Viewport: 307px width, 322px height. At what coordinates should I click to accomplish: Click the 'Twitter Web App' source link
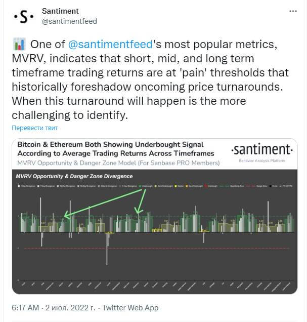(130, 308)
